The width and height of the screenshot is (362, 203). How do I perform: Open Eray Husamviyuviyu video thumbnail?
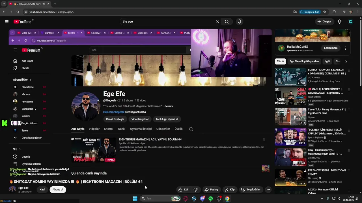290,157
